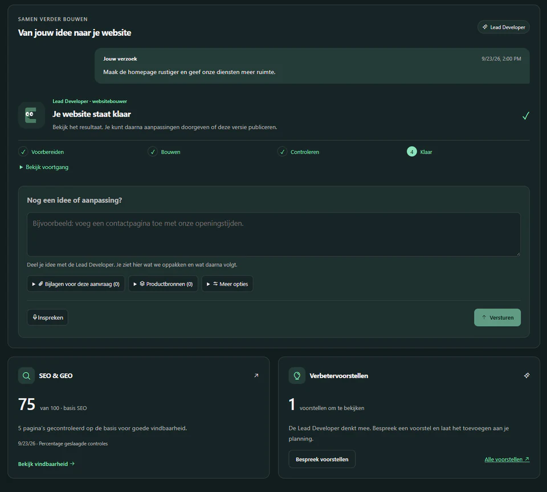Select the Bouwen step checkmark

point(153,152)
